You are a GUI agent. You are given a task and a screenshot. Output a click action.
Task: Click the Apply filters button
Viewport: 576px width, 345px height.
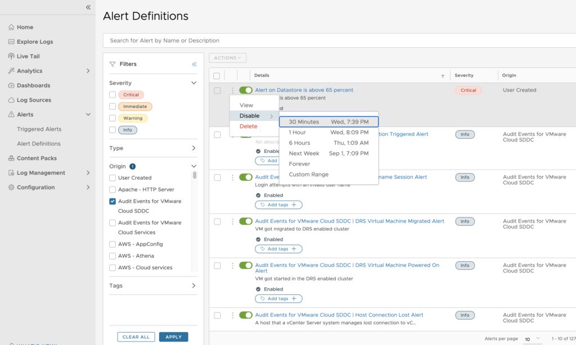click(173, 337)
